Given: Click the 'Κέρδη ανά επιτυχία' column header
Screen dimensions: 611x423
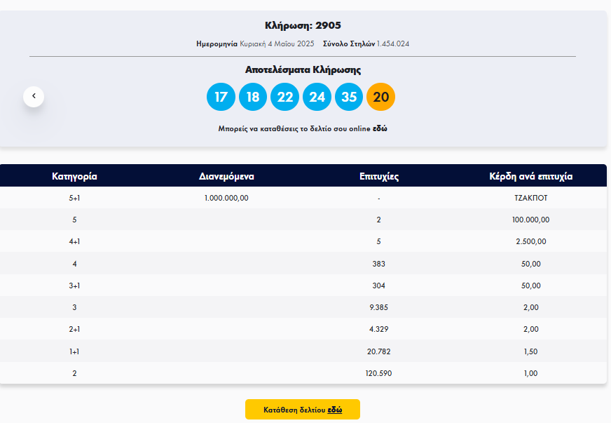Looking at the screenshot, I should [530, 176].
